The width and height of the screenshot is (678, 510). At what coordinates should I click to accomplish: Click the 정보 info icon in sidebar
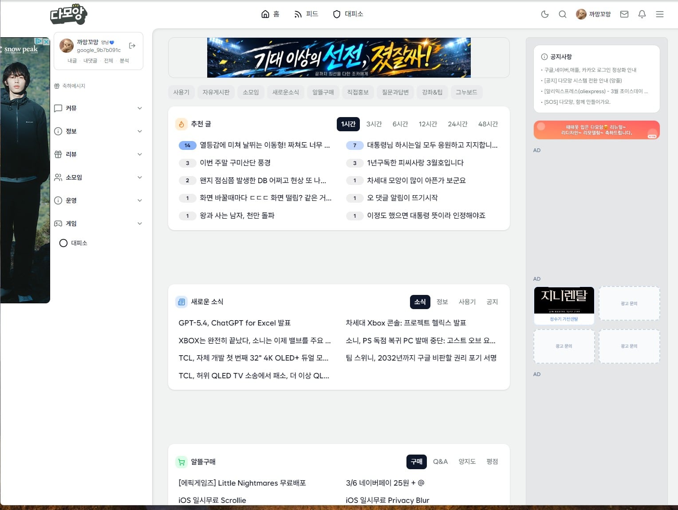[x=58, y=131]
